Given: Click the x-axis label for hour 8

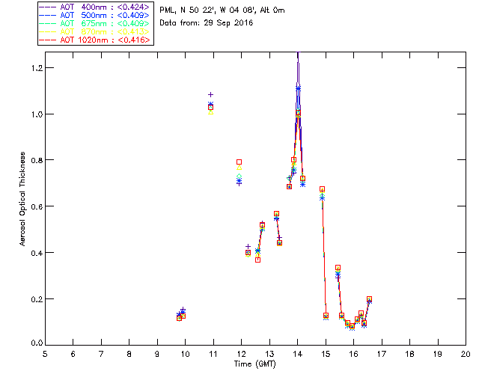Looking at the screenshot, I should 129,354.
